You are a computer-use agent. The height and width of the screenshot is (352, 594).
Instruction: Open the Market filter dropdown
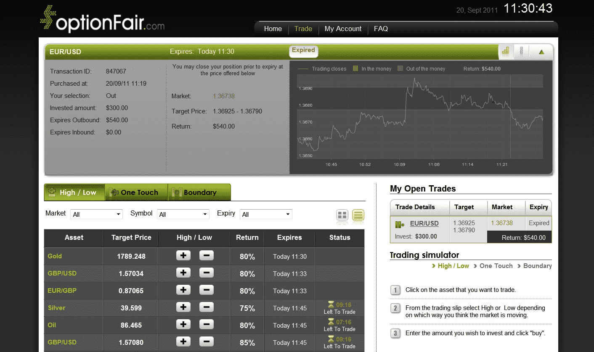(x=96, y=214)
